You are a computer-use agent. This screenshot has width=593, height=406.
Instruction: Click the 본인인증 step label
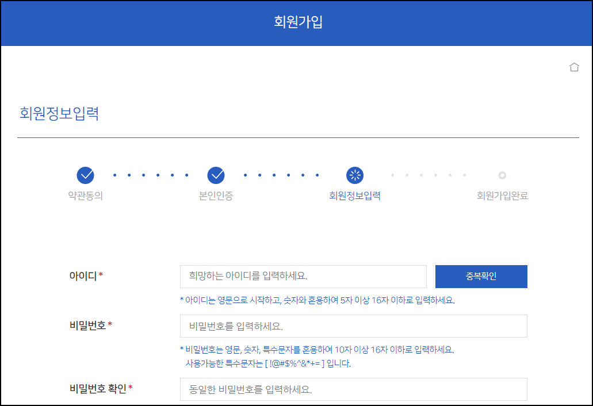point(216,196)
